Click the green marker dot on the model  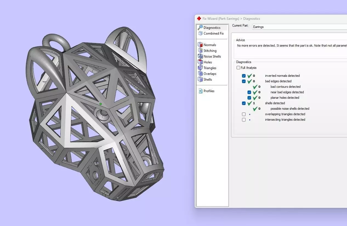point(101,104)
